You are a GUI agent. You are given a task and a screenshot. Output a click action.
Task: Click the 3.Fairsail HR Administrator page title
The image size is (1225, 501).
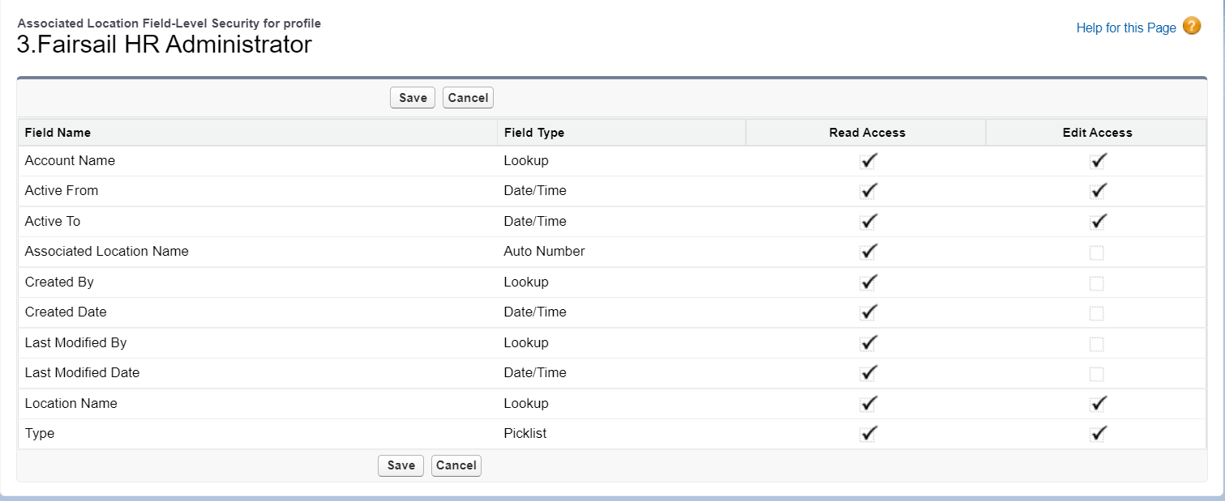pos(165,45)
